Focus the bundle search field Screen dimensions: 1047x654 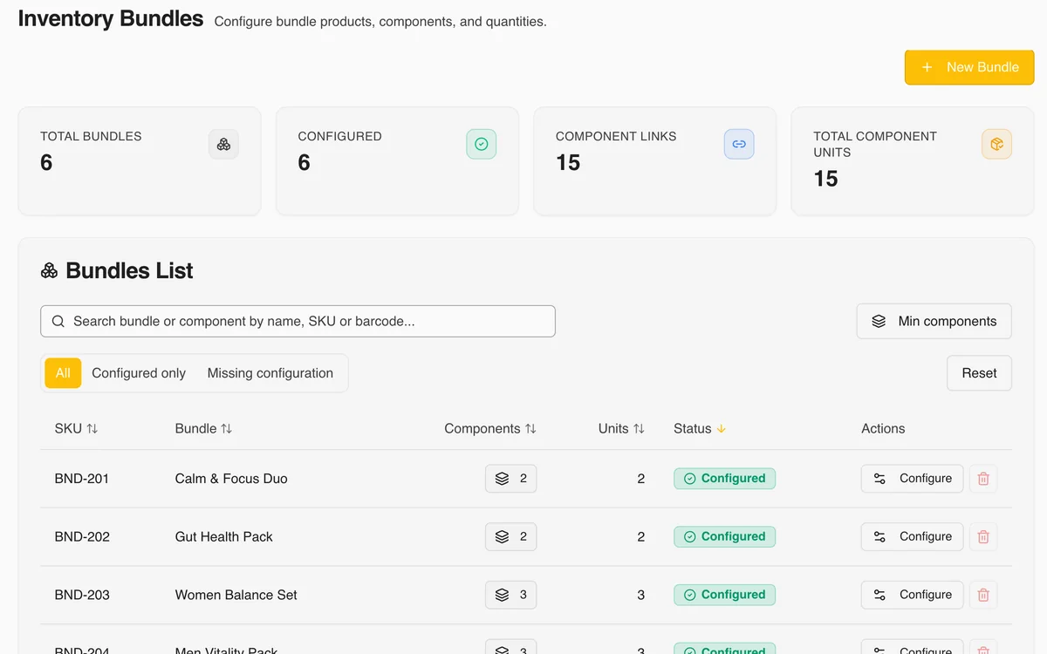pos(298,321)
